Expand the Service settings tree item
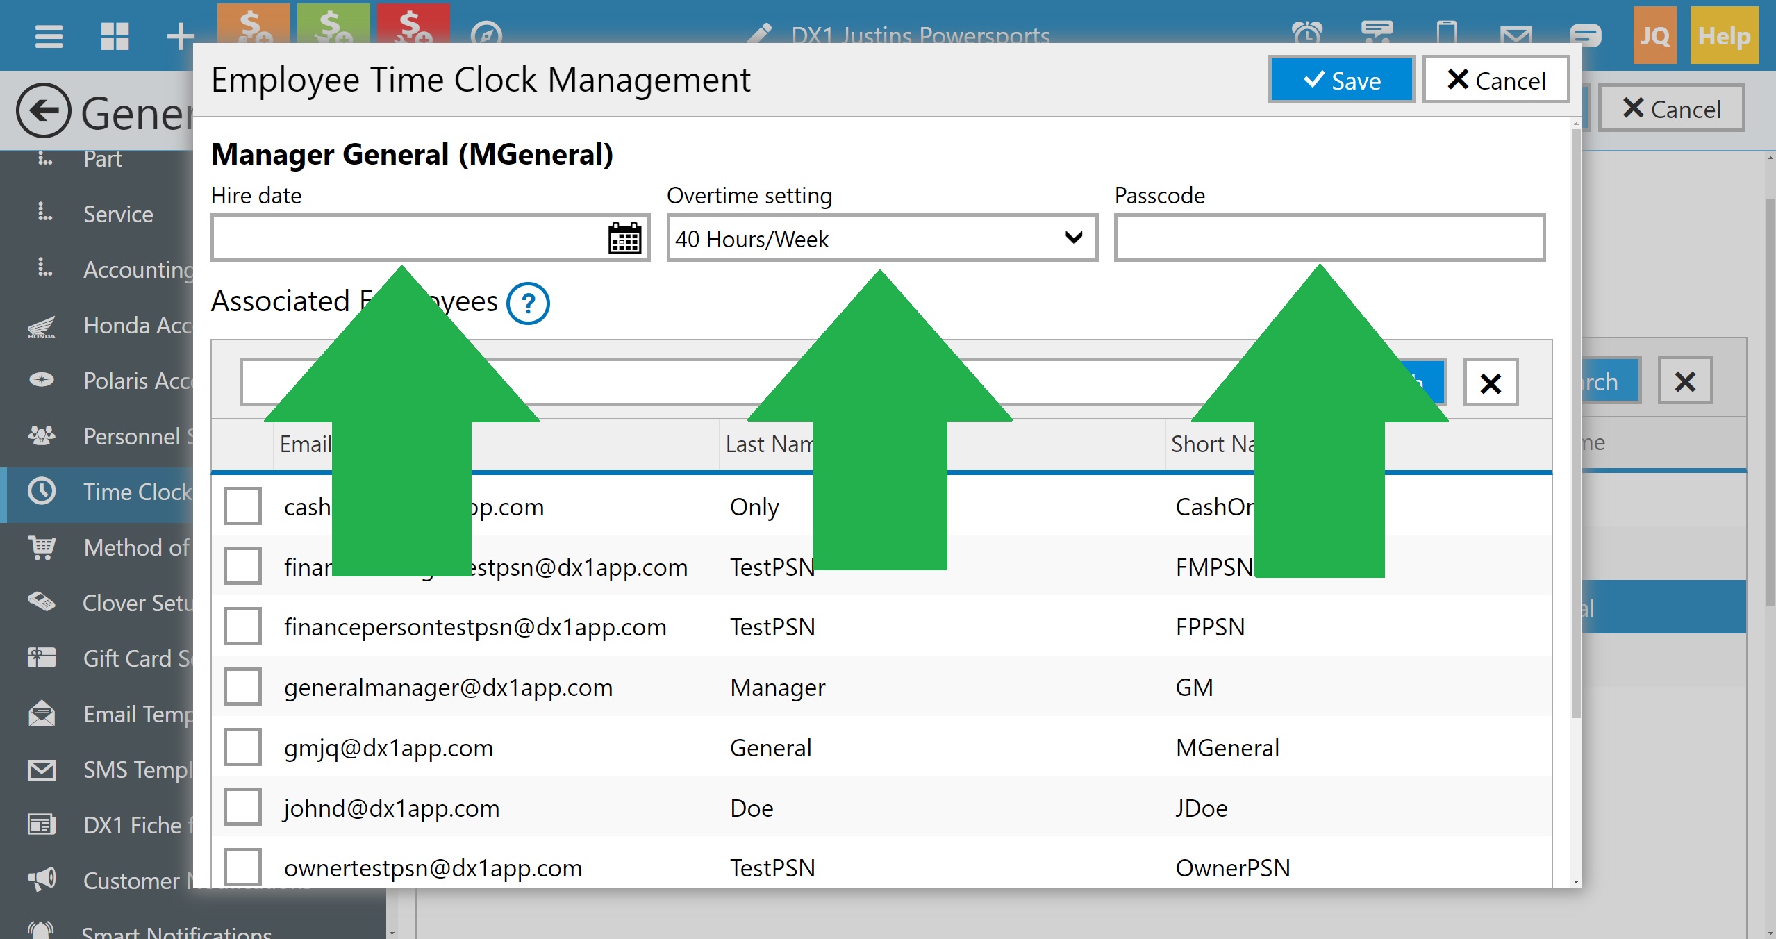Screen dimensions: 1776x939 tap(117, 214)
